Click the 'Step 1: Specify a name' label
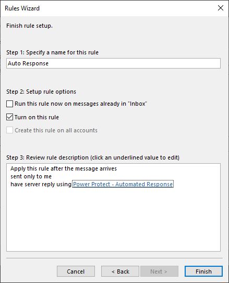The image size is (229, 283). pos(52,52)
